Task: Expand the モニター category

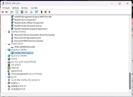Action: [6, 77]
